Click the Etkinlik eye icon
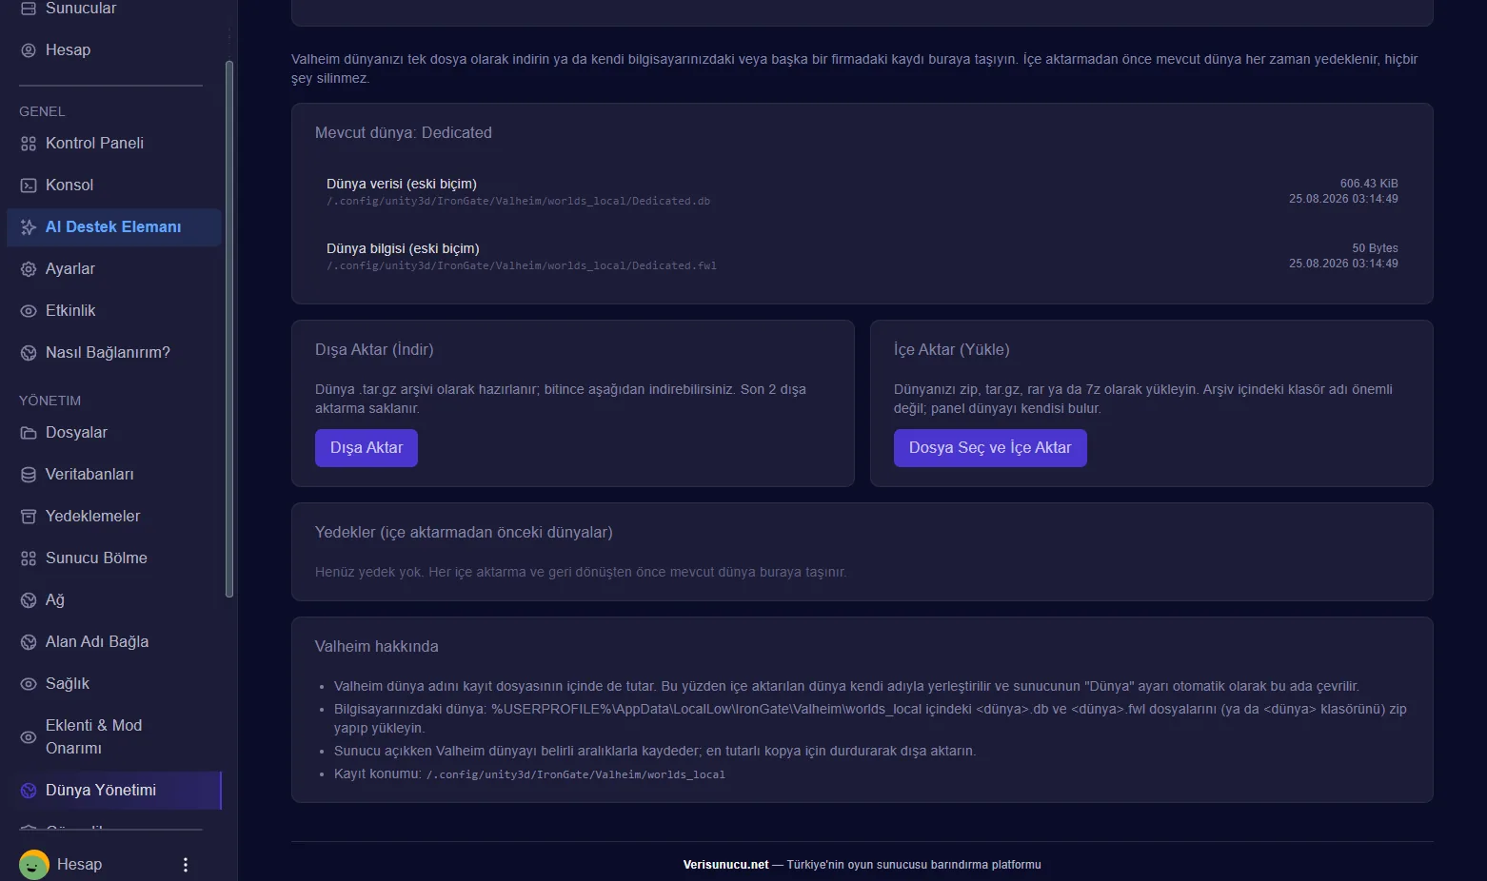Viewport: 1487px width, 881px height. [x=29, y=311]
